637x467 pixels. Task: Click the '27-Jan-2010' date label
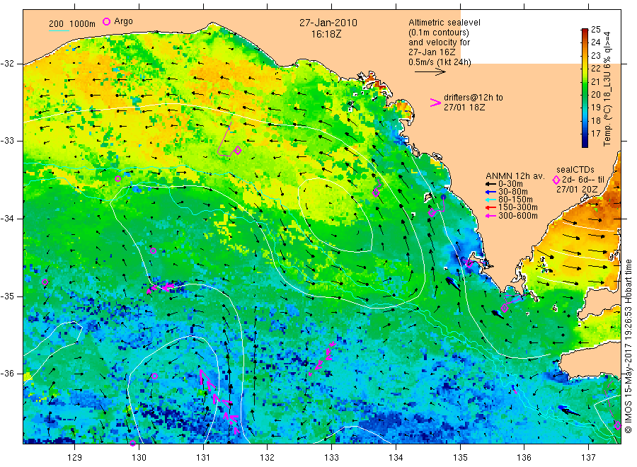[x=328, y=23]
